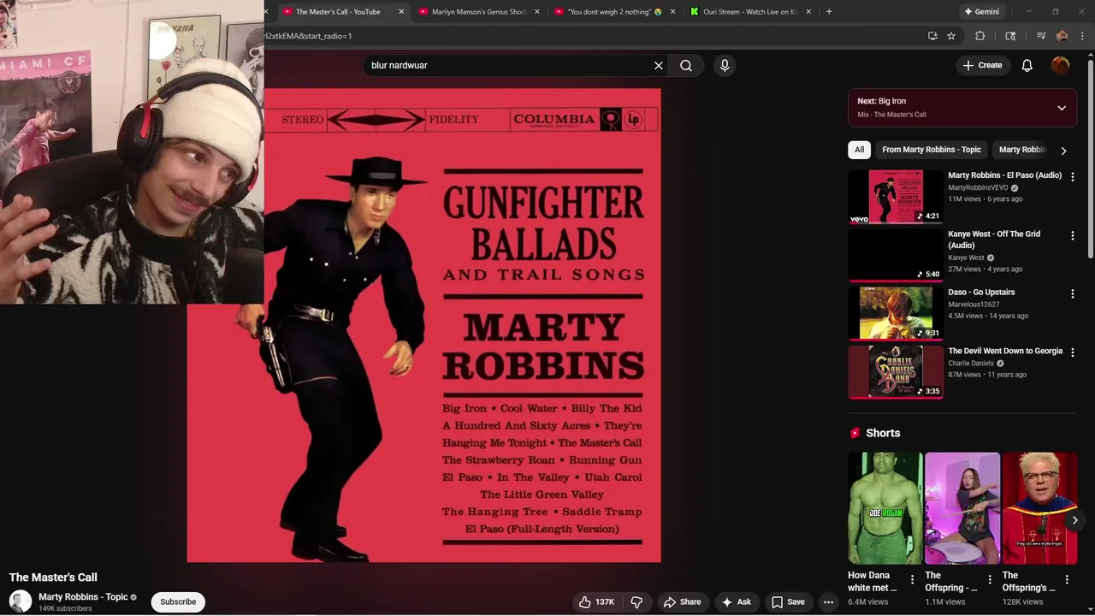
Task: Click the Marvelous12627 channel name
Action: 974,304
